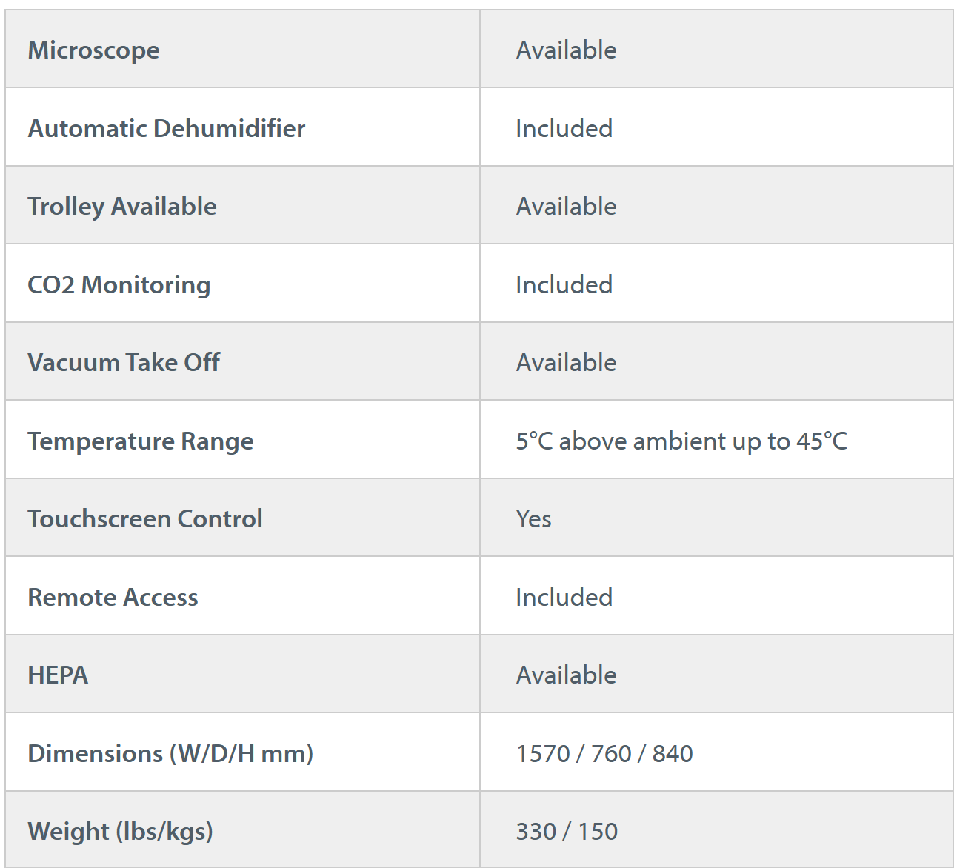This screenshot has height=868, width=957.
Task: Click the Trolley Available row label
Action: (122, 207)
